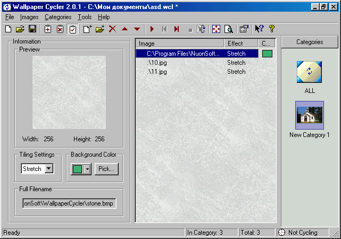Screen dimensions: 341x239
Task: Select the .\10.jpg row in the image list
Action: [x=157, y=63]
